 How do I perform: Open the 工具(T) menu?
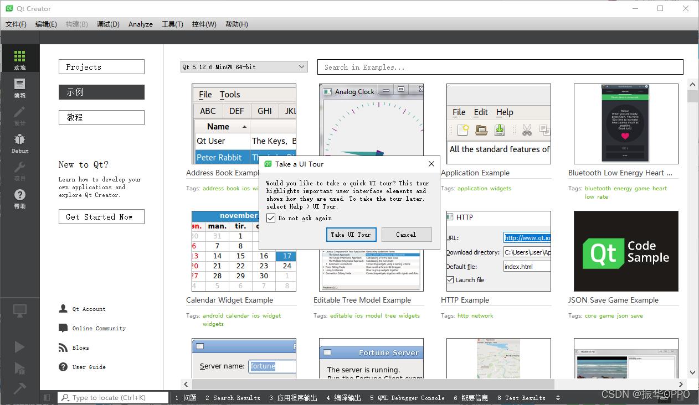pyautogui.click(x=172, y=24)
